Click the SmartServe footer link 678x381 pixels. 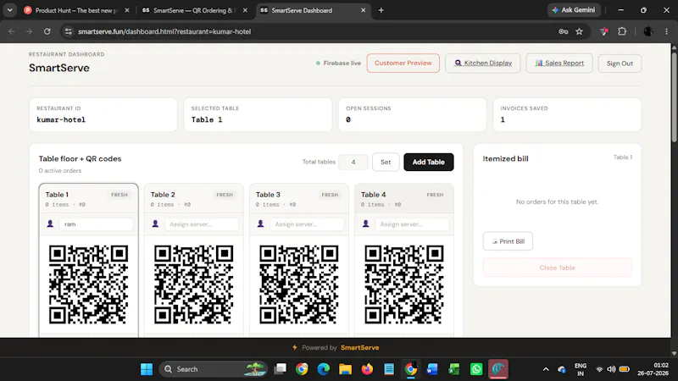click(x=359, y=348)
